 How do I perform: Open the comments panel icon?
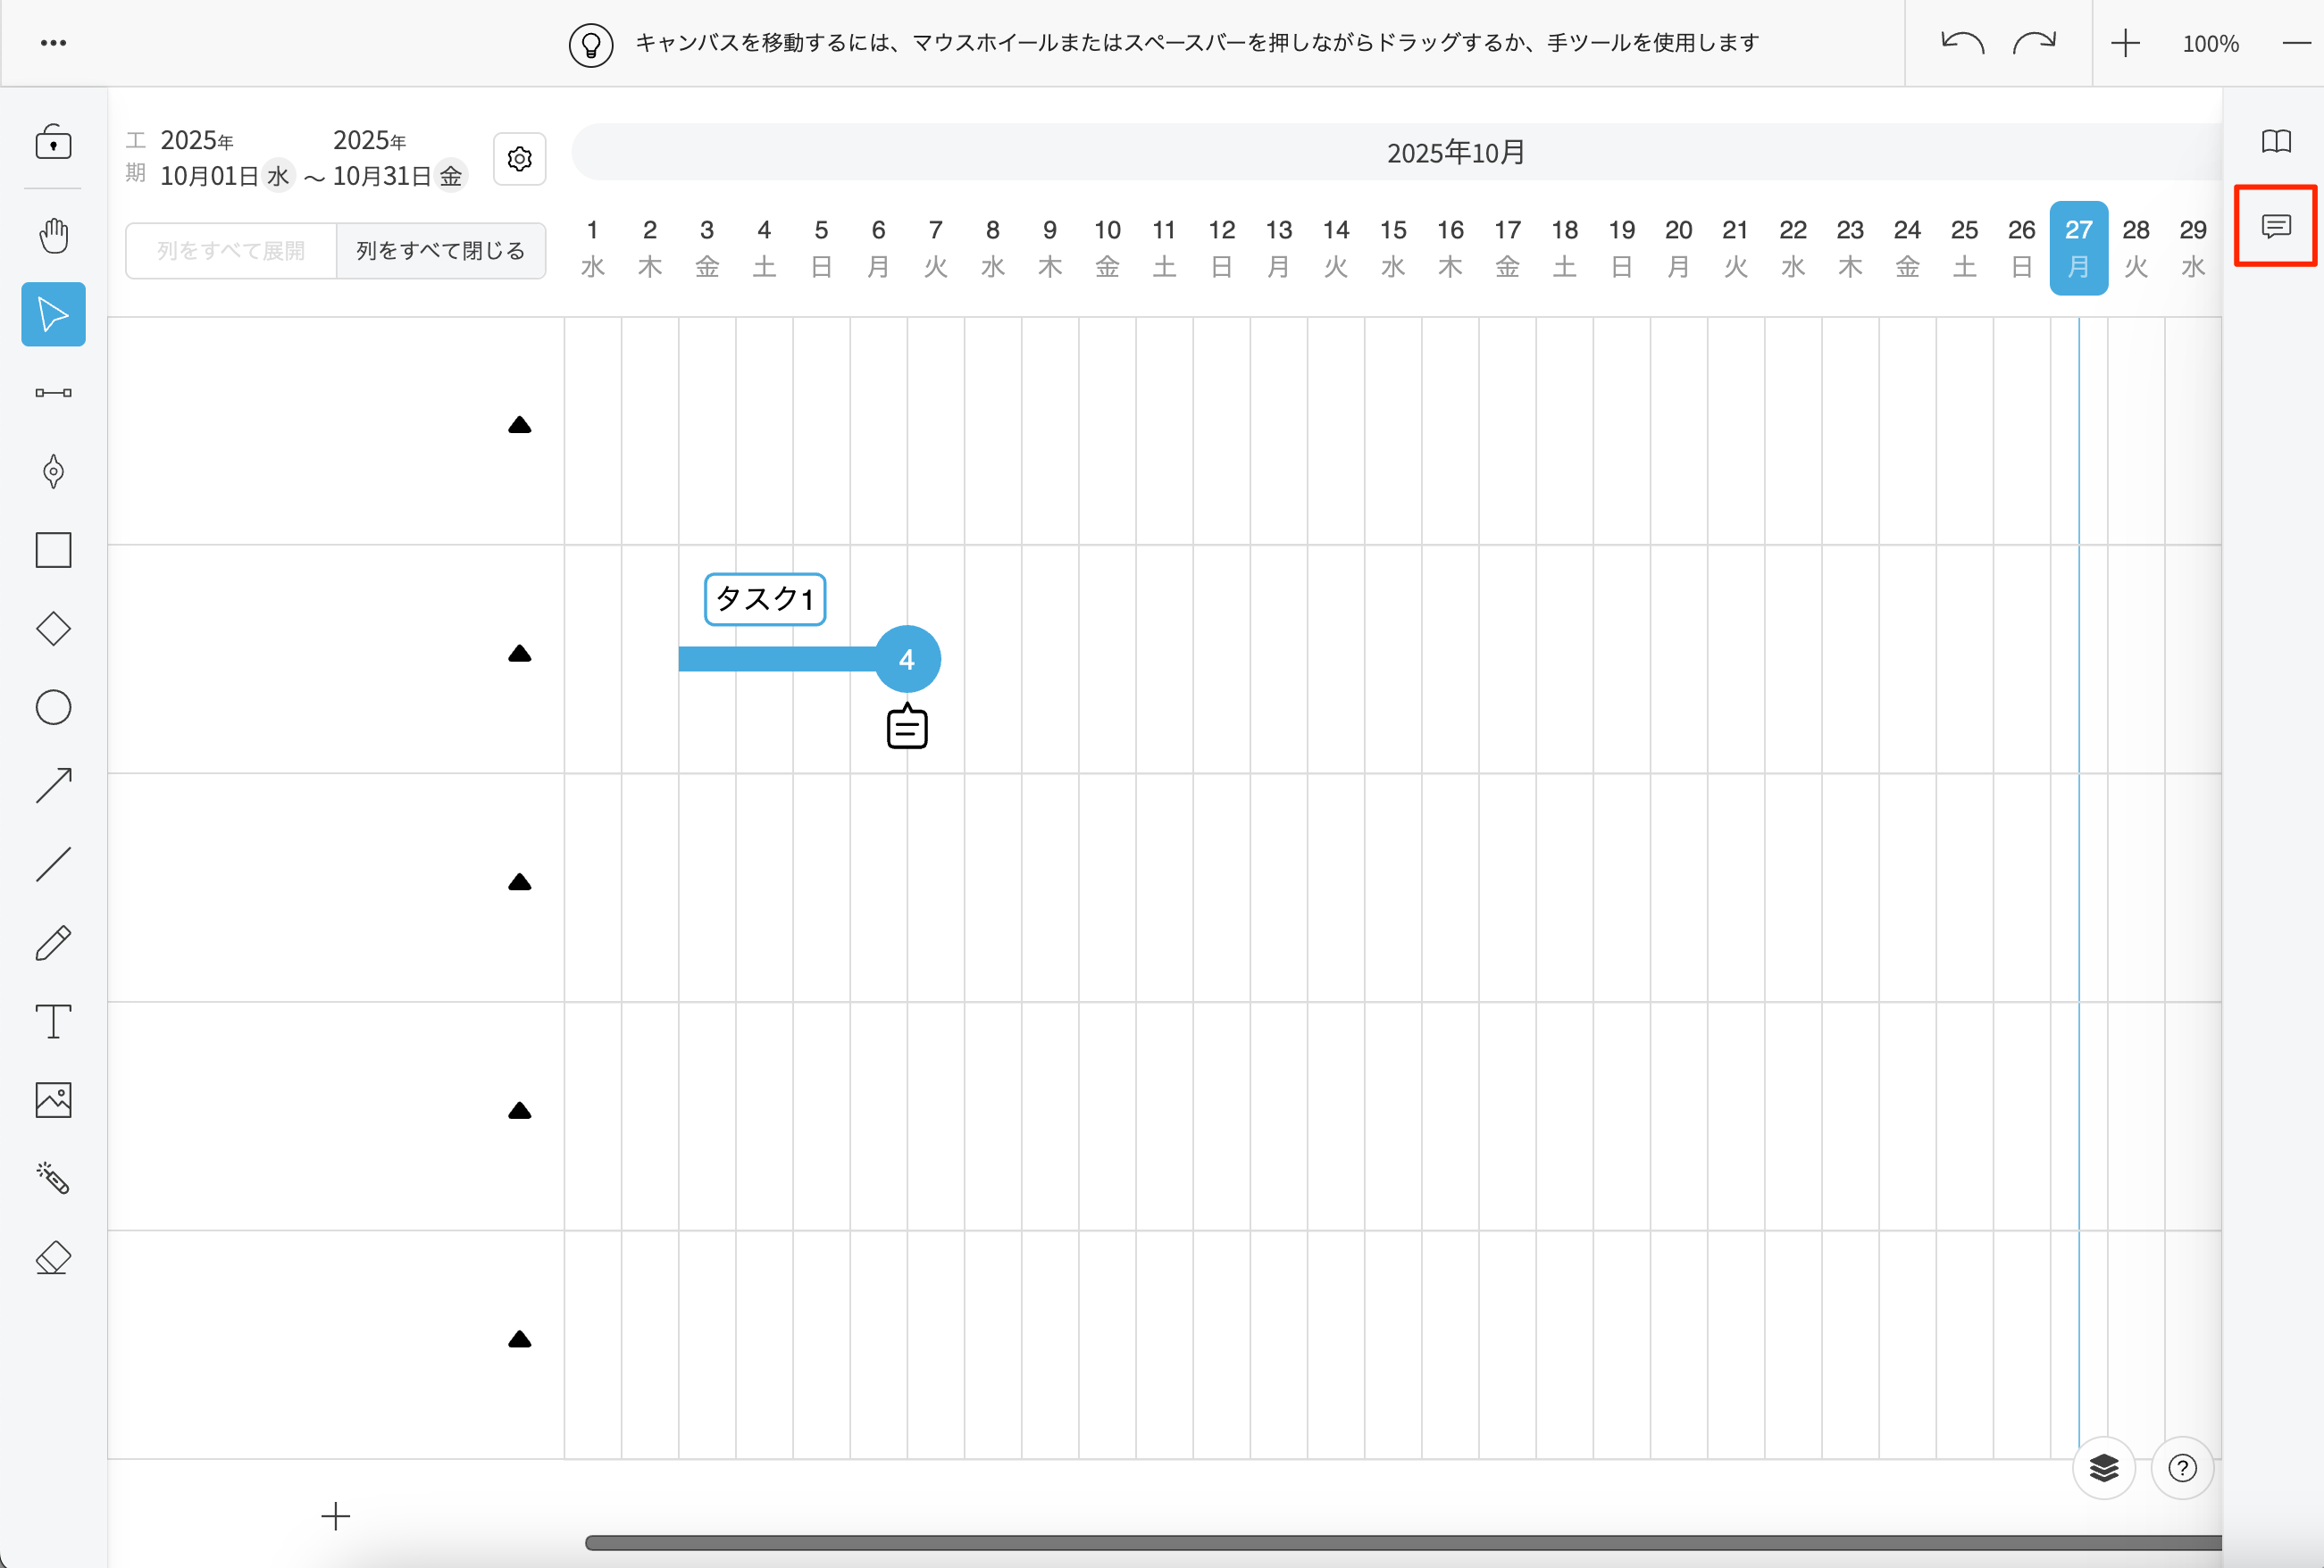click(2276, 226)
